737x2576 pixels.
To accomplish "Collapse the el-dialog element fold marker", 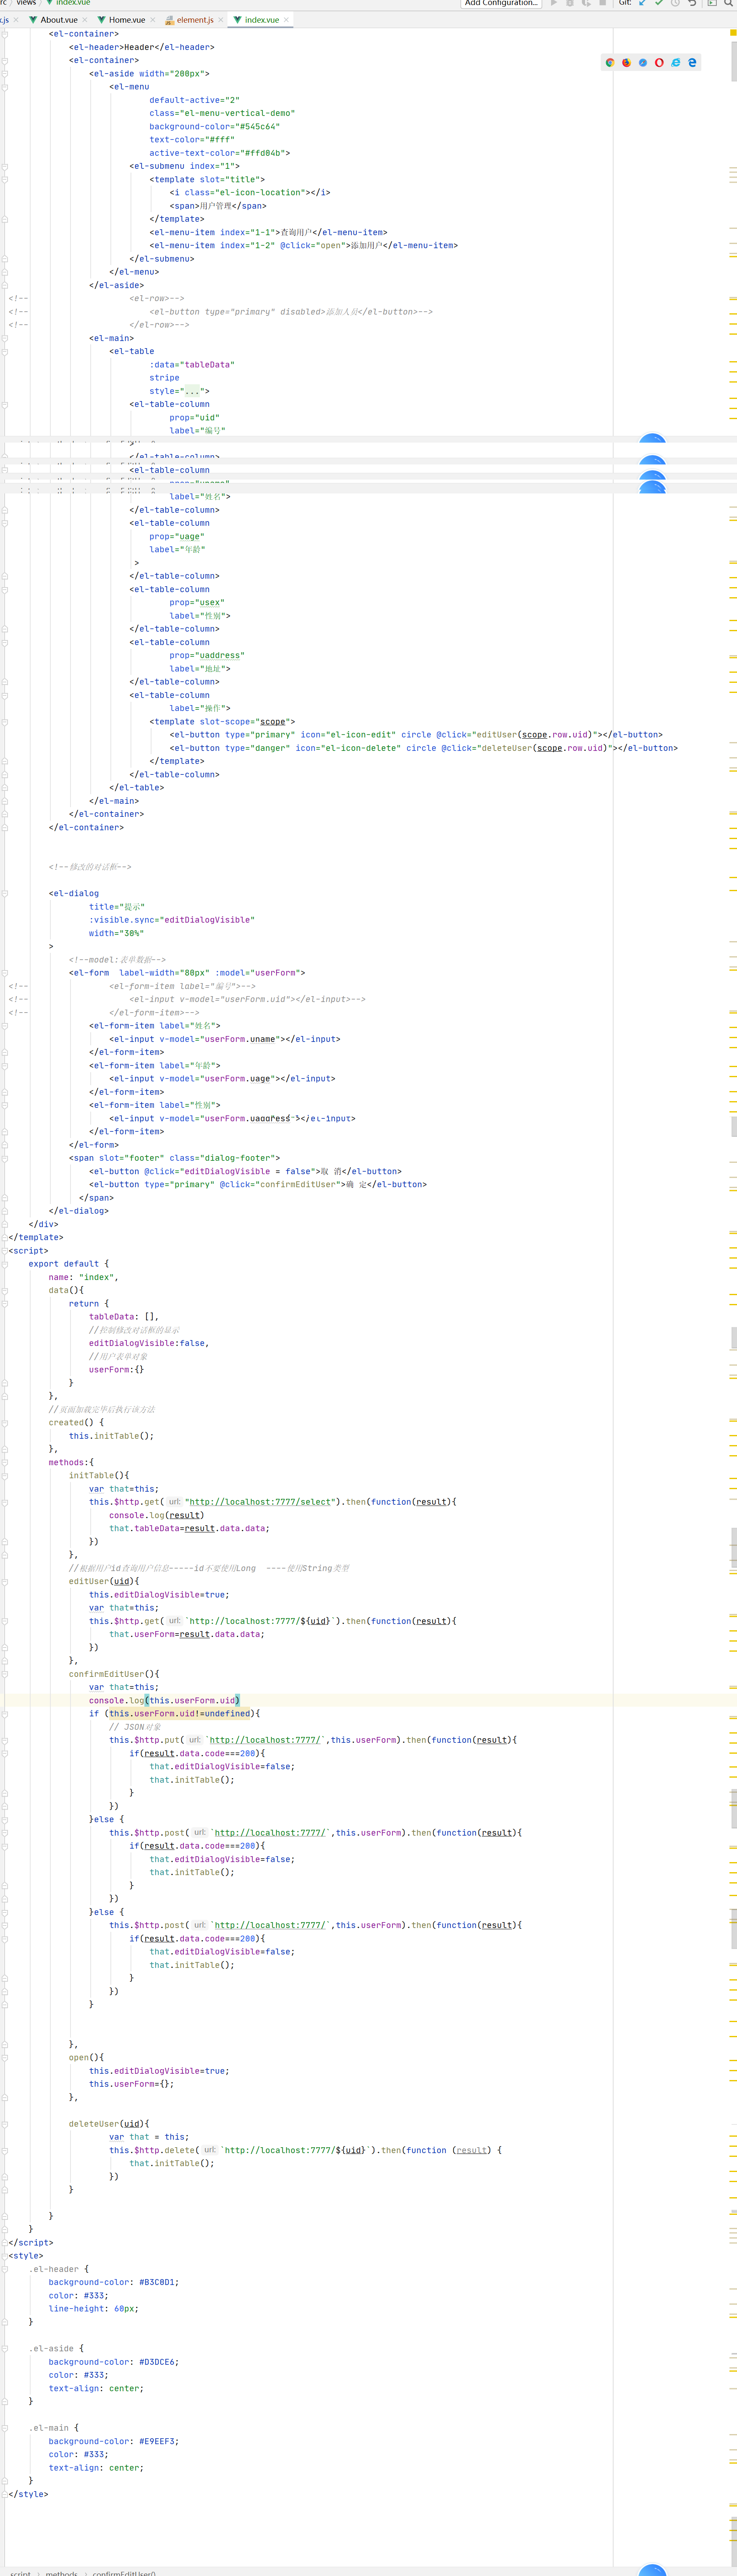I will 5,894.
